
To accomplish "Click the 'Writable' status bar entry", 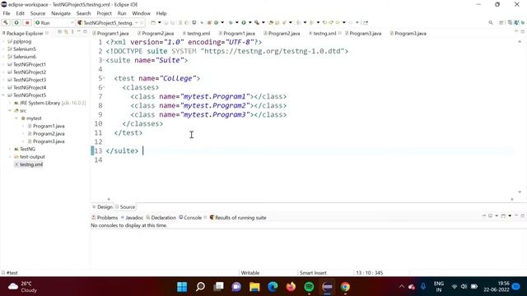I will (x=250, y=273).
